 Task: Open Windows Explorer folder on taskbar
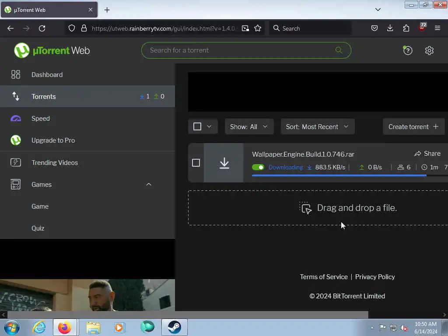click(x=93, y=327)
